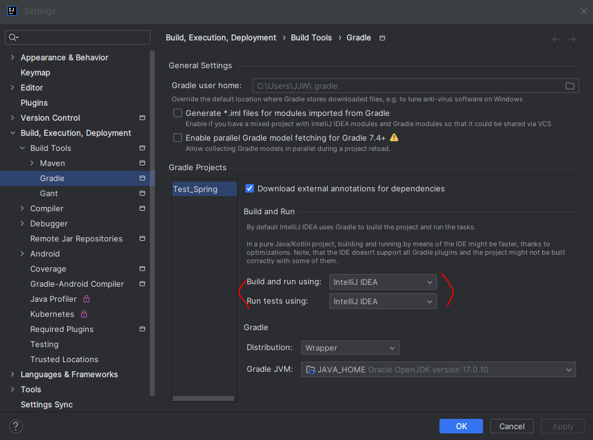Expand the Android tree node
Image resolution: width=593 pixels, height=440 pixels.
[22, 254]
